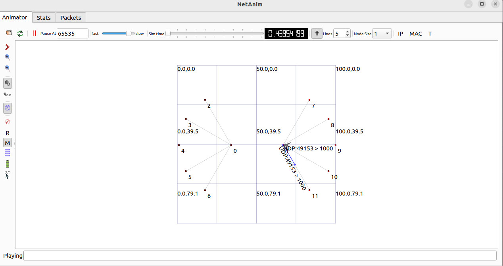Click the Pause At input field
The width and height of the screenshot is (503, 266).
(x=73, y=34)
